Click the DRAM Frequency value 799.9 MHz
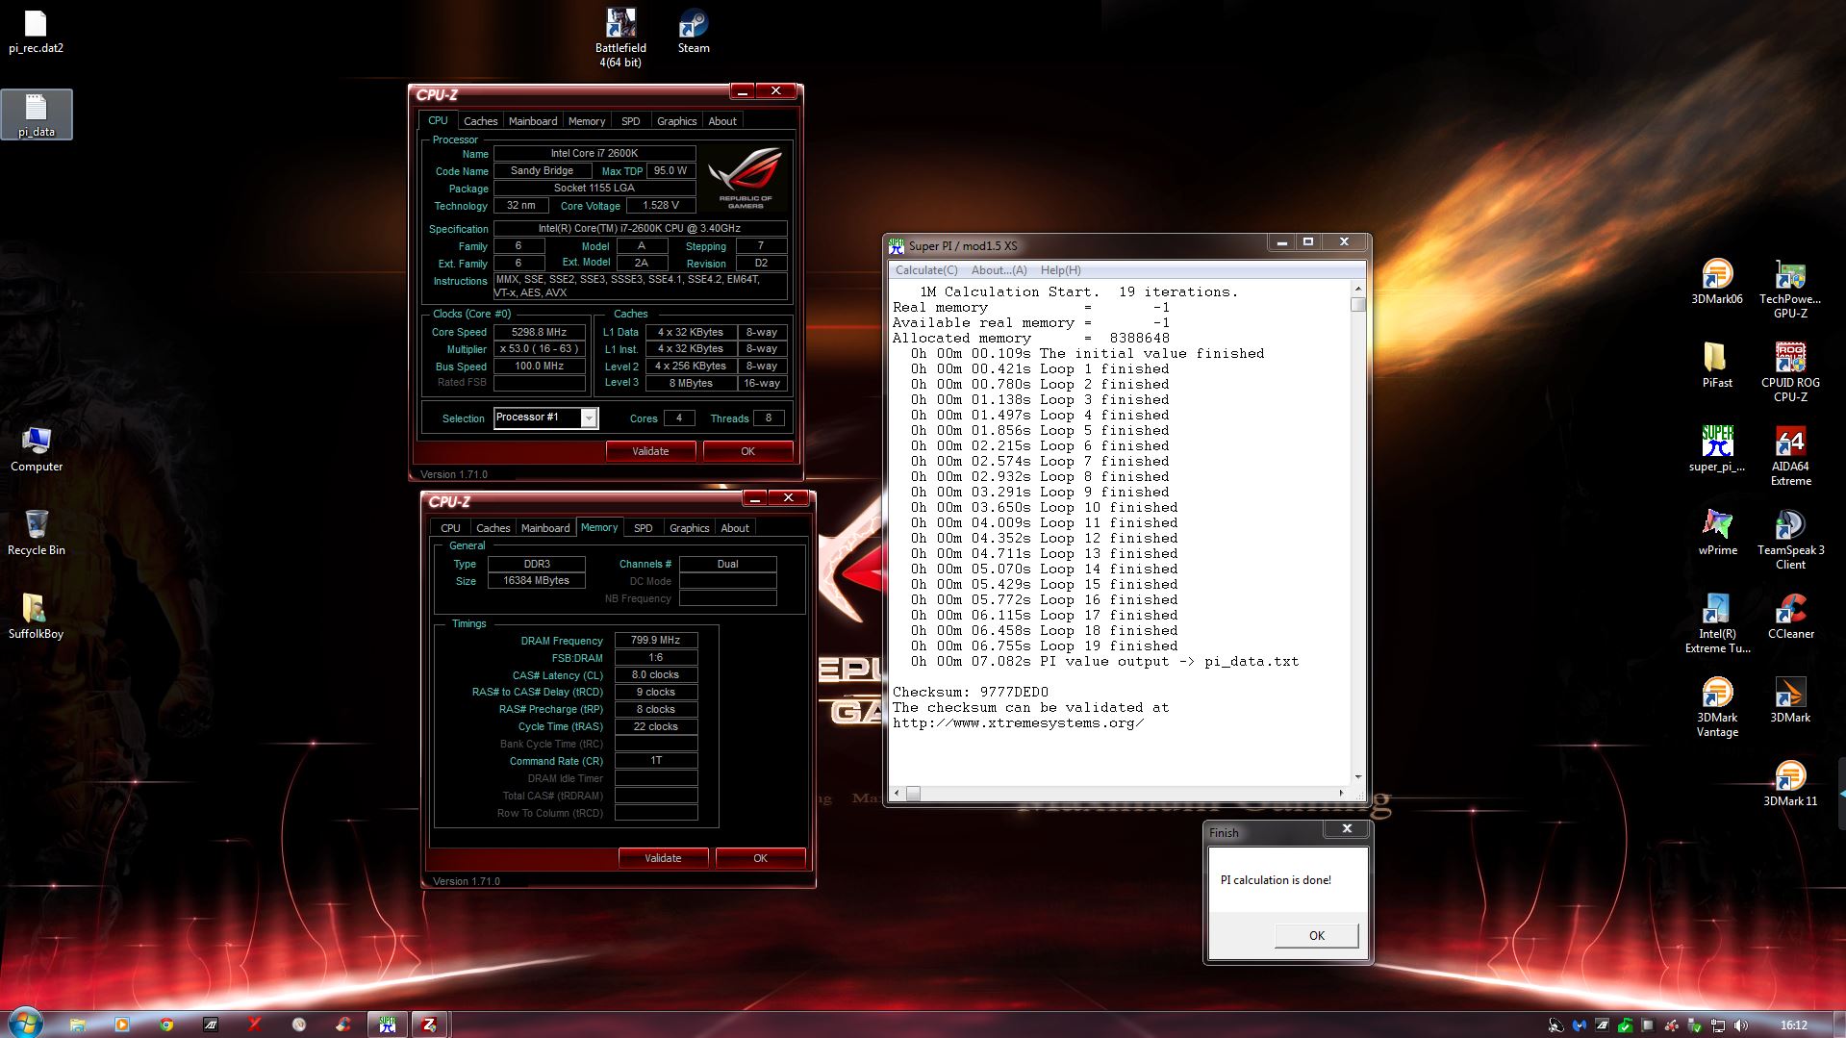 (x=655, y=640)
